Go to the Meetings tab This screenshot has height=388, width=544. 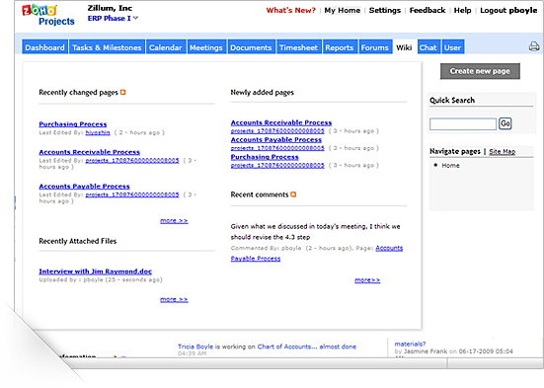pyautogui.click(x=206, y=47)
